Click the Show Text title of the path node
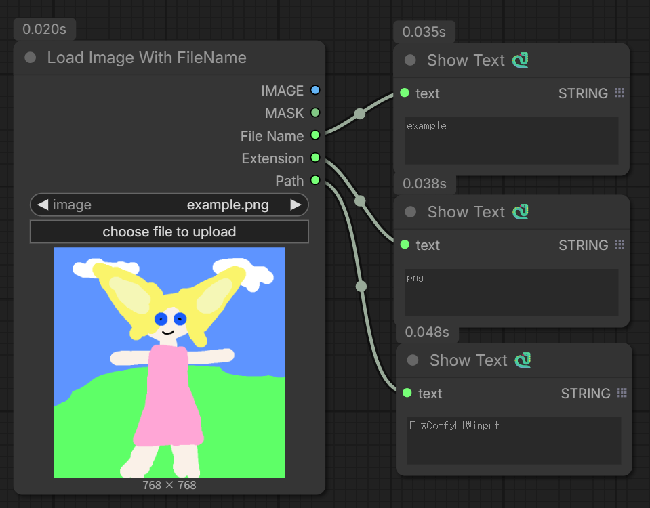This screenshot has width=650, height=508. 468,360
